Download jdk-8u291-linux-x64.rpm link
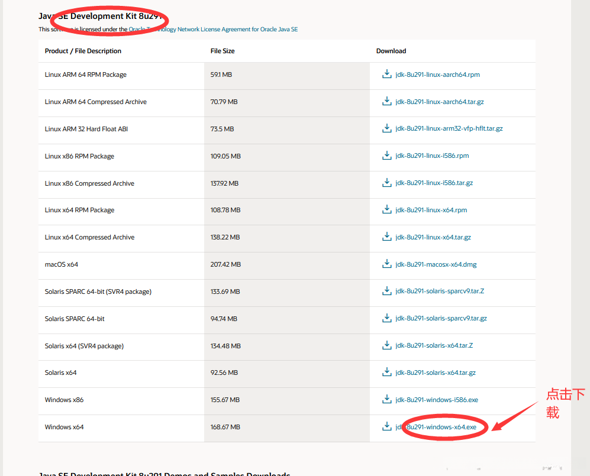The width and height of the screenshot is (590, 476). [x=431, y=210]
